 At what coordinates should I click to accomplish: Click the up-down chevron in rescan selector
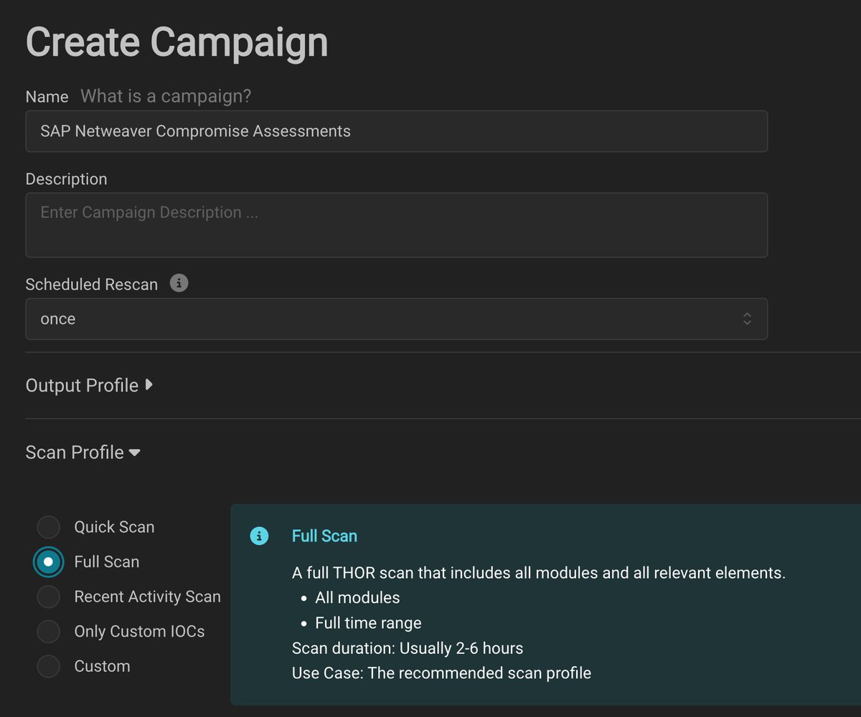747,319
